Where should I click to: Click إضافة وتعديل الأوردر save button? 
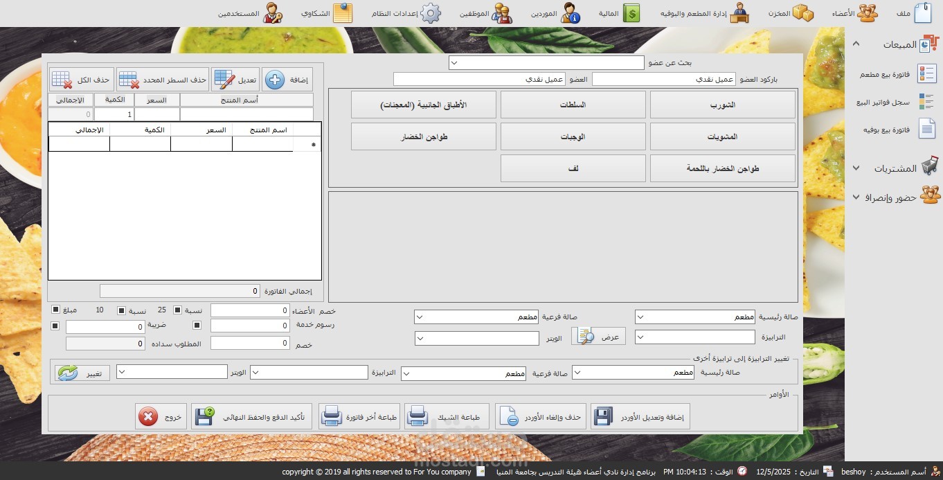pos(641,417)
